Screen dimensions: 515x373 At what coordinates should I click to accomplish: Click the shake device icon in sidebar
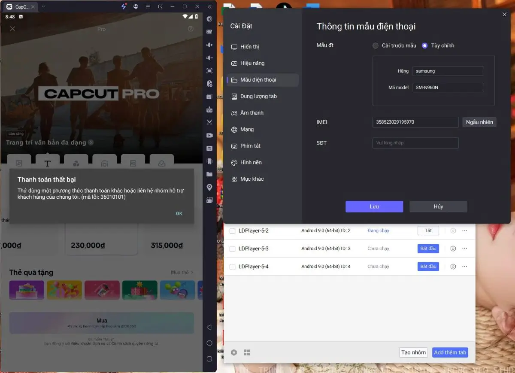[209, 161]
